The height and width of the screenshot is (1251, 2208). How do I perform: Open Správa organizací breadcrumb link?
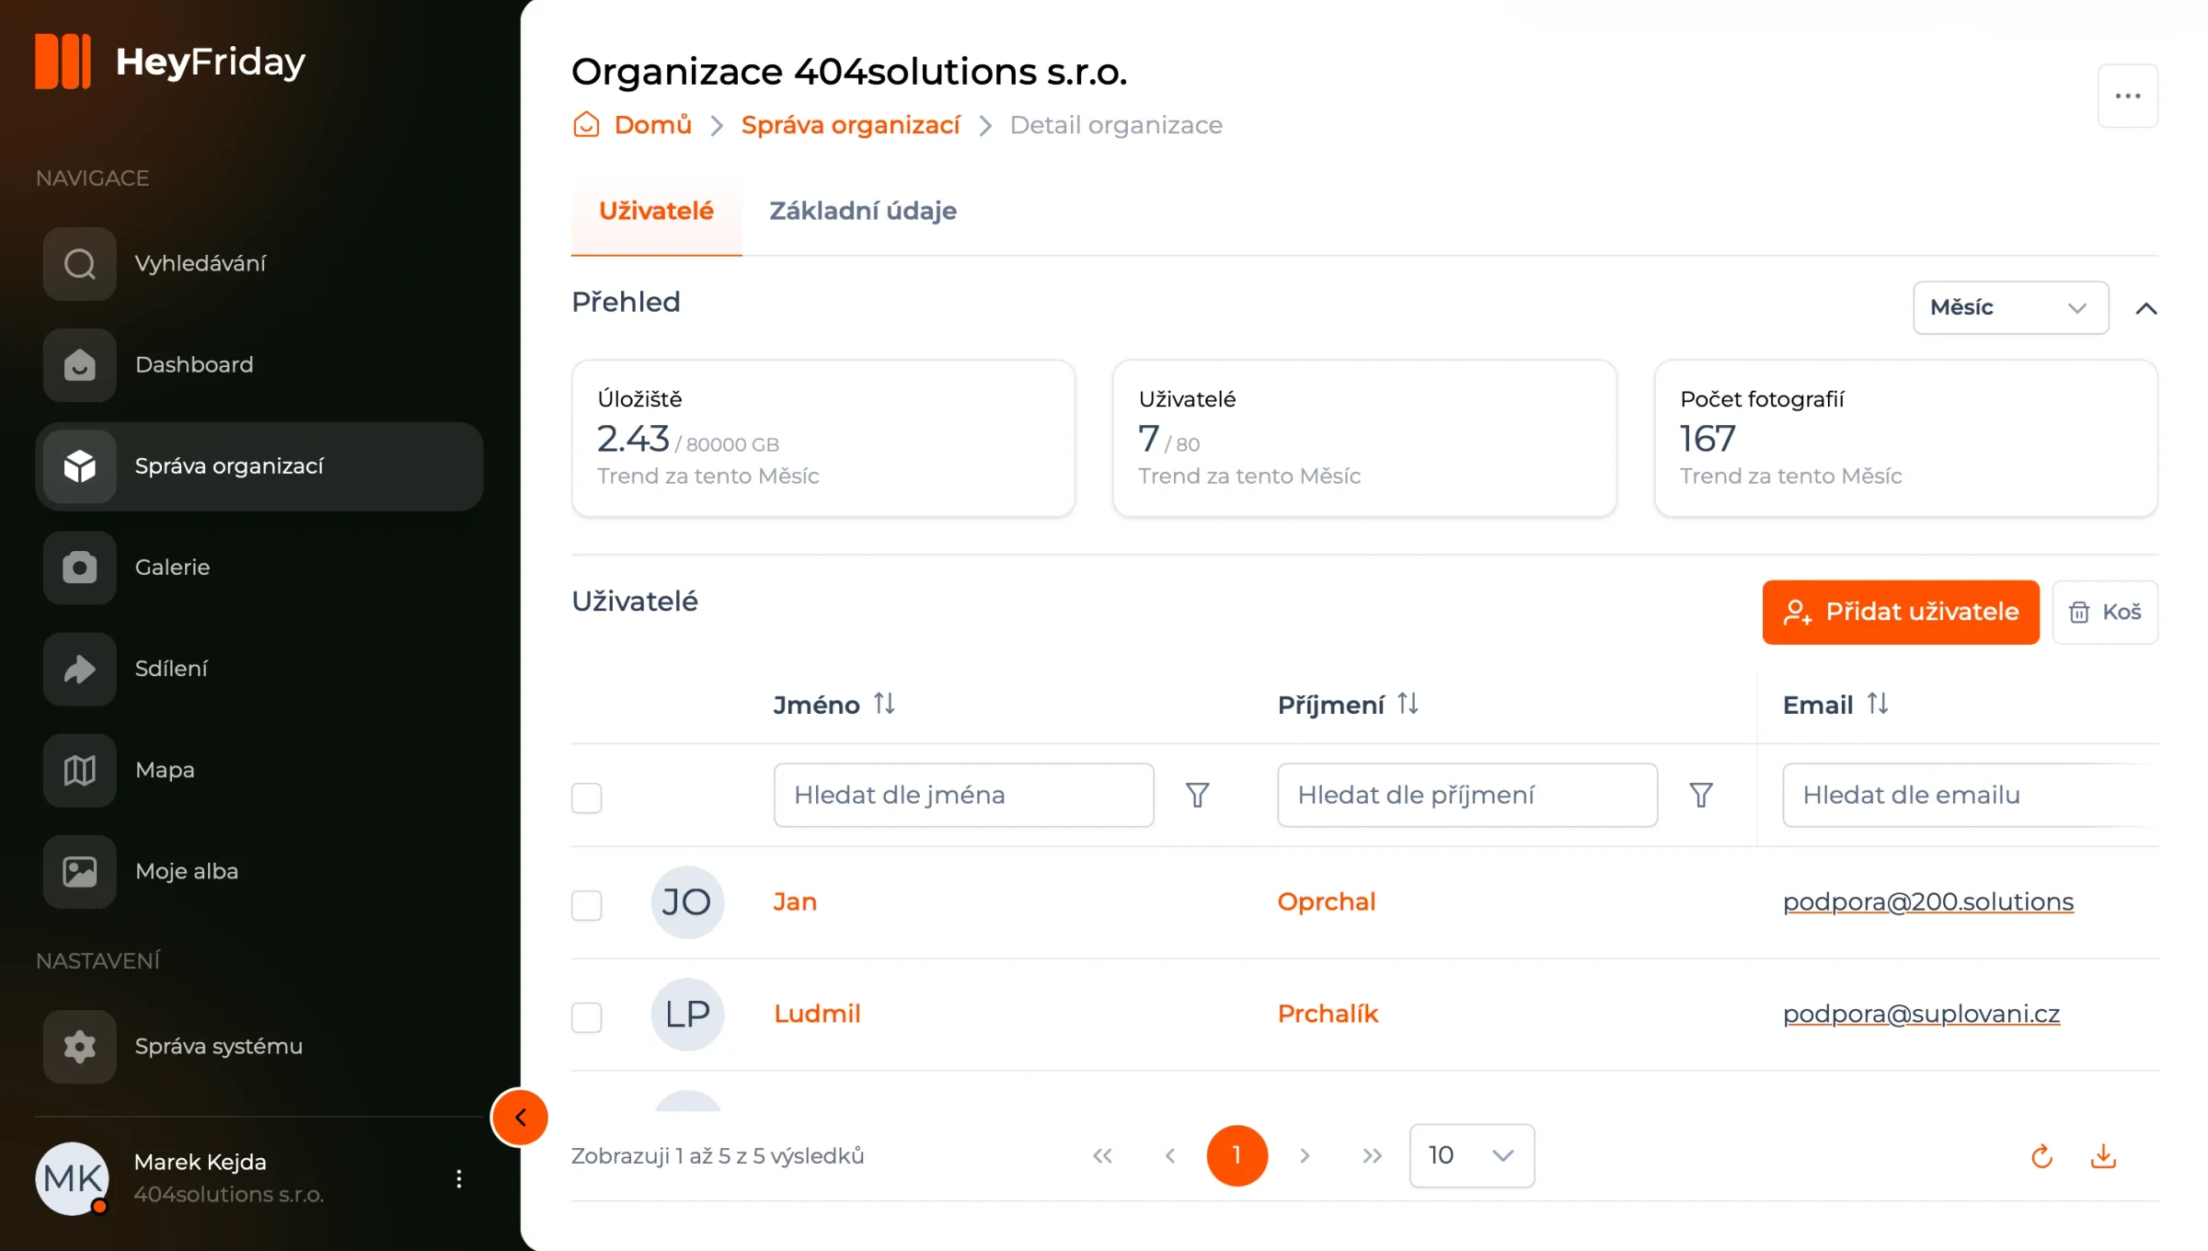click(850, 125)
